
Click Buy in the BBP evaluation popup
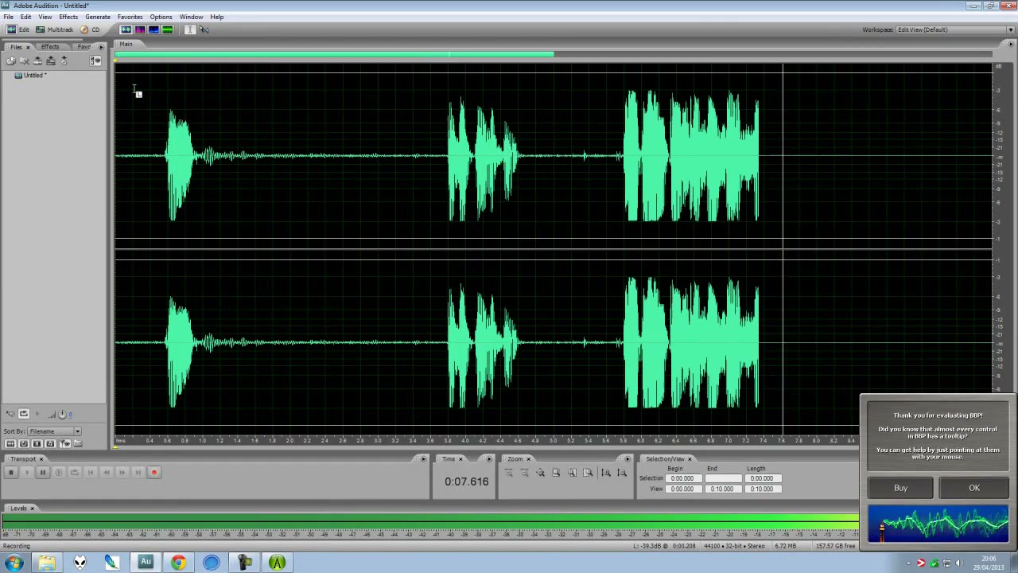pyautogui.click(x=900, y=488)
